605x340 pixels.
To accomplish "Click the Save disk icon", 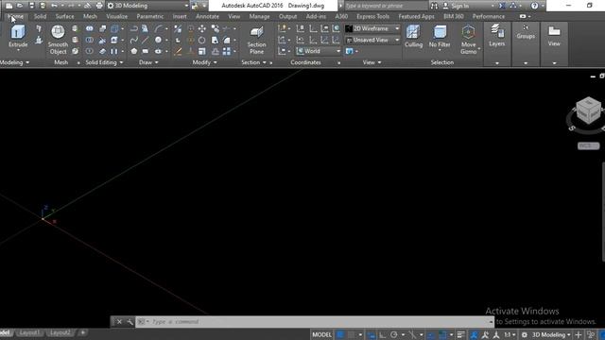I will [31, 6].
